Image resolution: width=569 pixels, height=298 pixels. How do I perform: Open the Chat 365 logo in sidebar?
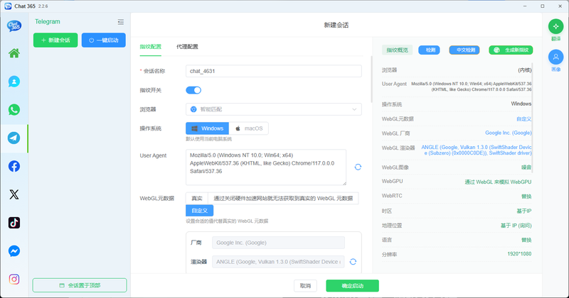14,26
